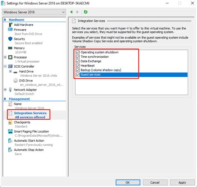This screenshot has width=197, height=187.
Task: Click the Add Hardware icon
Action: (x=10, y=25)
